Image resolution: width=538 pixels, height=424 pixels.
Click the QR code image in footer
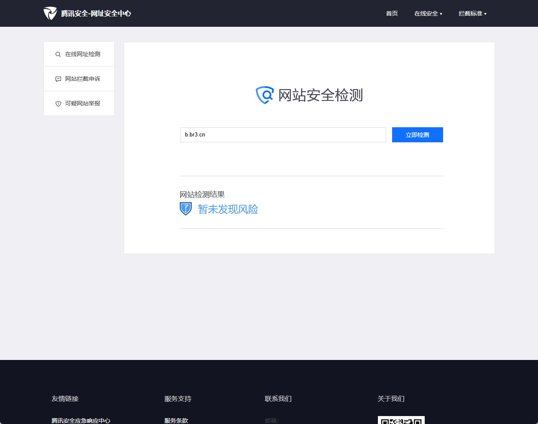tap(401, 420)
